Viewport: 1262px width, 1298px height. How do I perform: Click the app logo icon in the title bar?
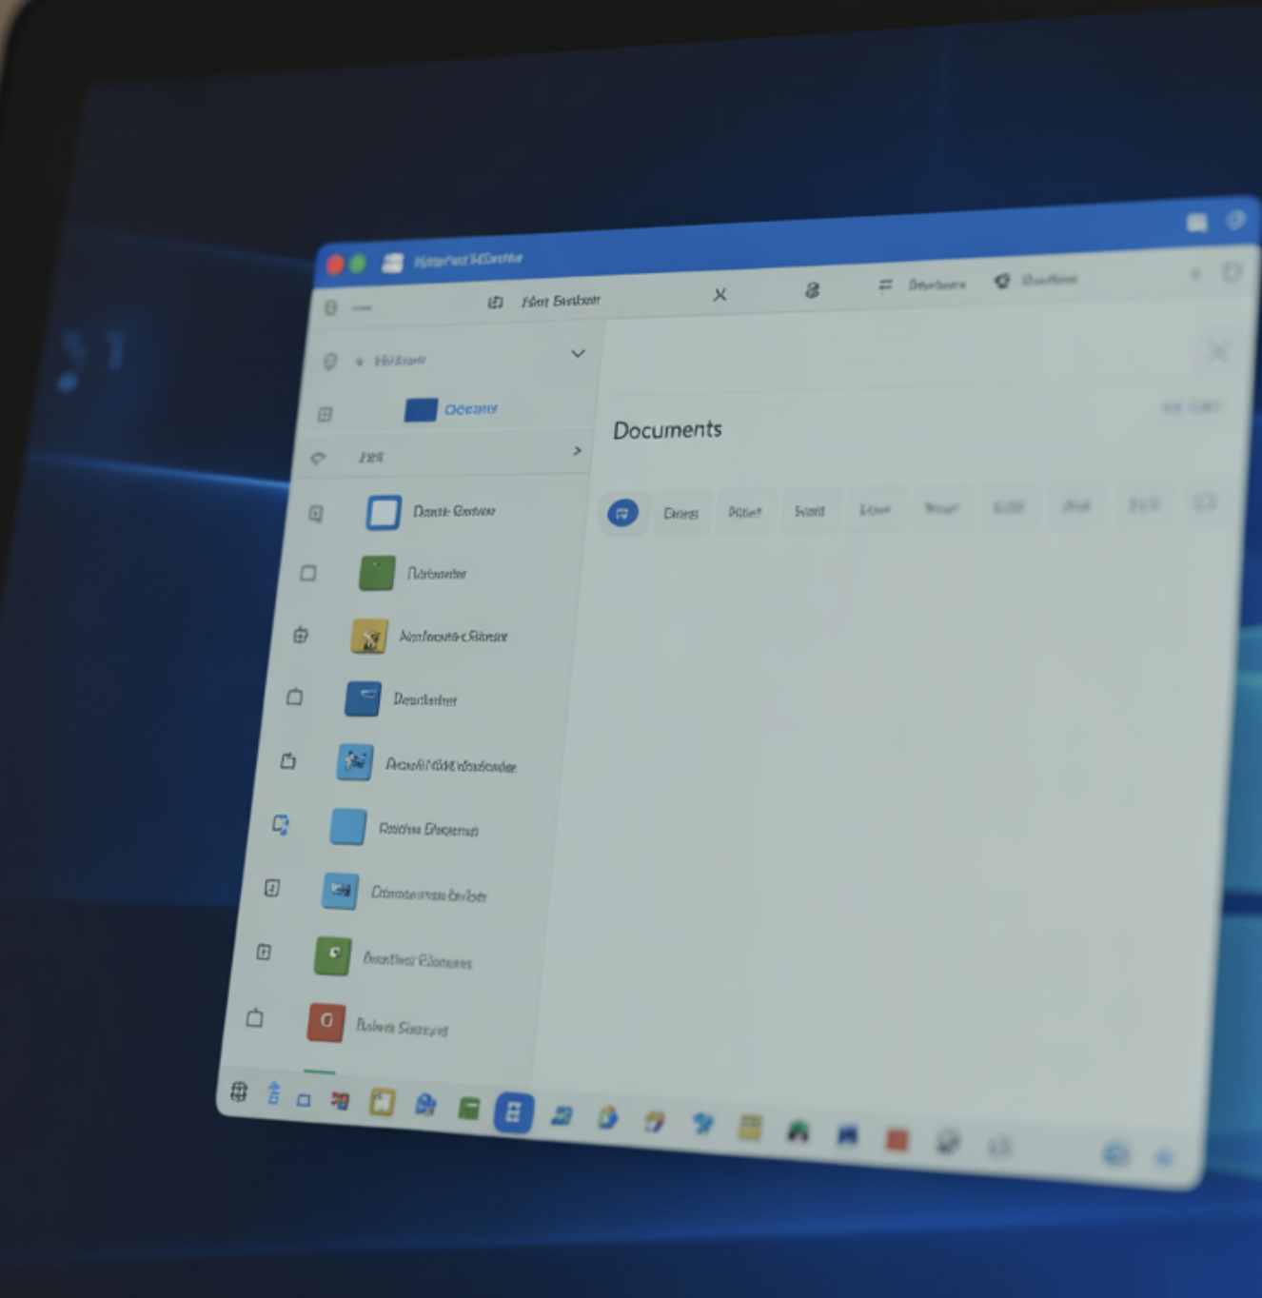(390, 261)
